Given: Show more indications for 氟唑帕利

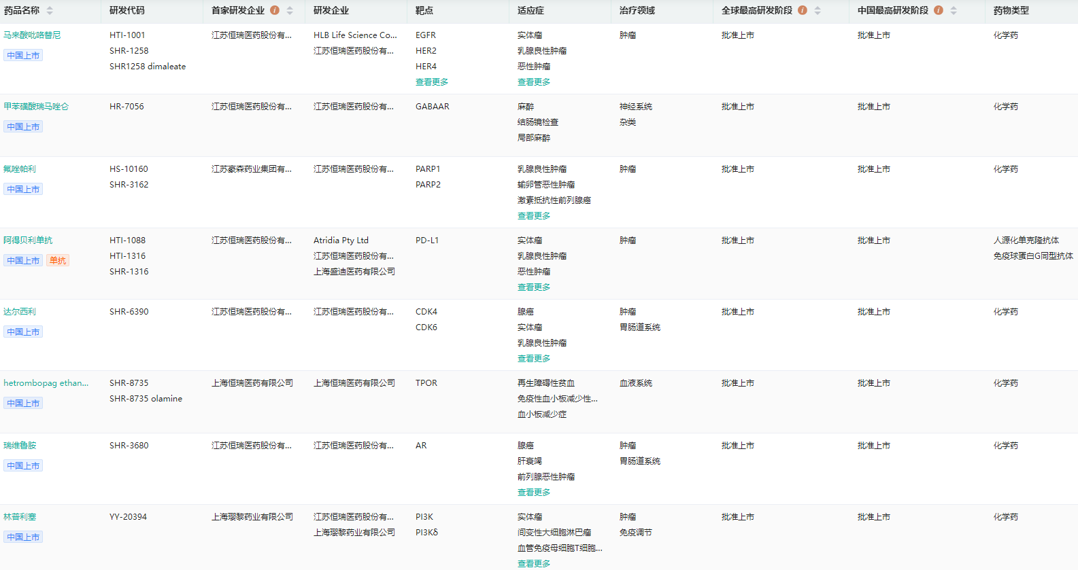Looking at the screenshot, I should 534,216.
